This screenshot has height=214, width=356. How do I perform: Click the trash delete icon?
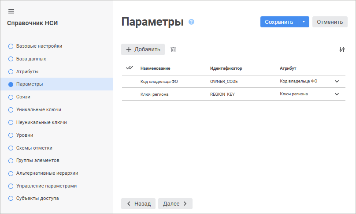[x=173, y=49]
